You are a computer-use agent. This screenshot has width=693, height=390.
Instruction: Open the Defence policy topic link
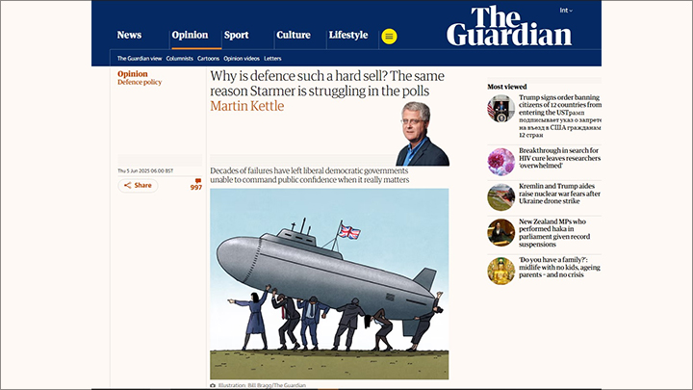click(140, 82)
